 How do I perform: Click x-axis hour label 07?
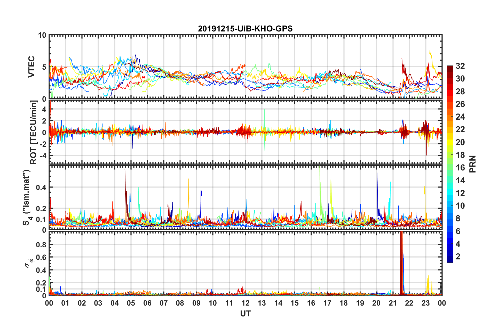pos(164,303)
